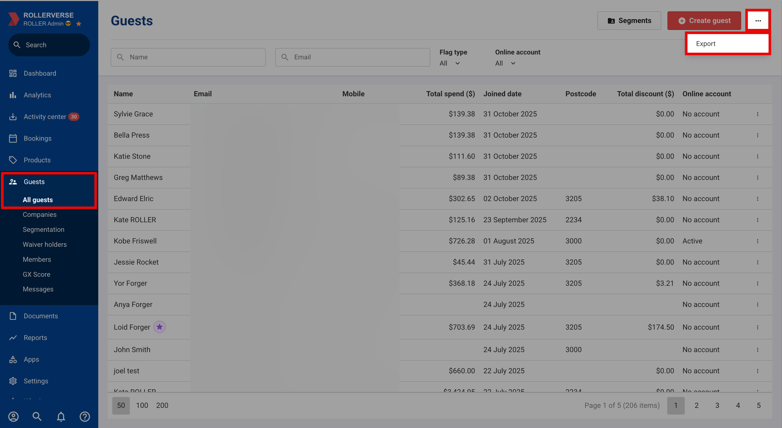The height and width of the screenshot is (428, 782).
Task: Go to page 3 of results
Action: [717, 405]
